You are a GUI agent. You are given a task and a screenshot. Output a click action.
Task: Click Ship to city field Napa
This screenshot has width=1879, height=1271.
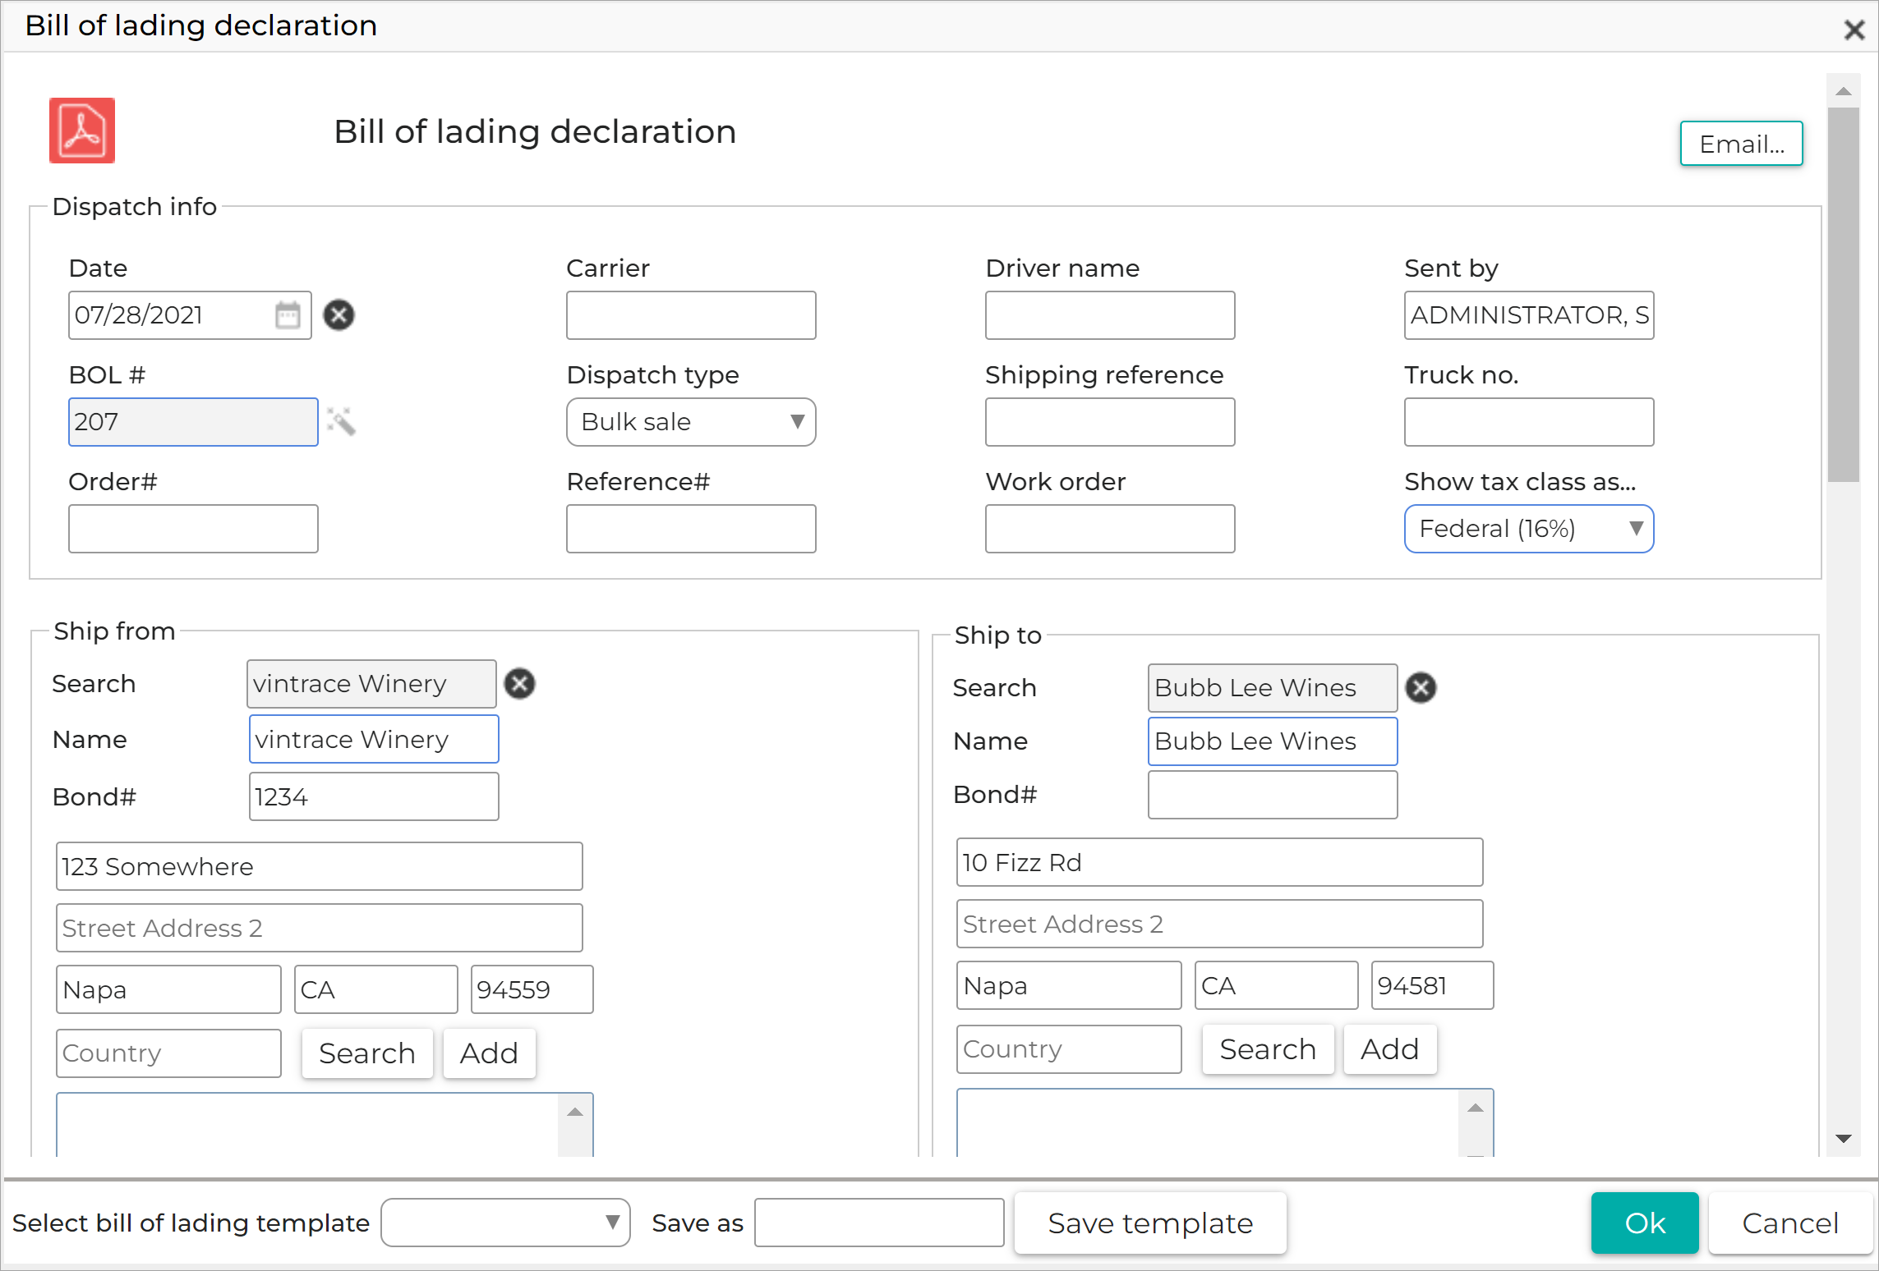1069,985
